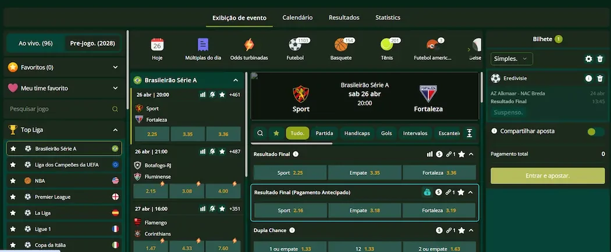
Task: Toggle the Compartilhar aposta switch
Action: click(595, 131)
